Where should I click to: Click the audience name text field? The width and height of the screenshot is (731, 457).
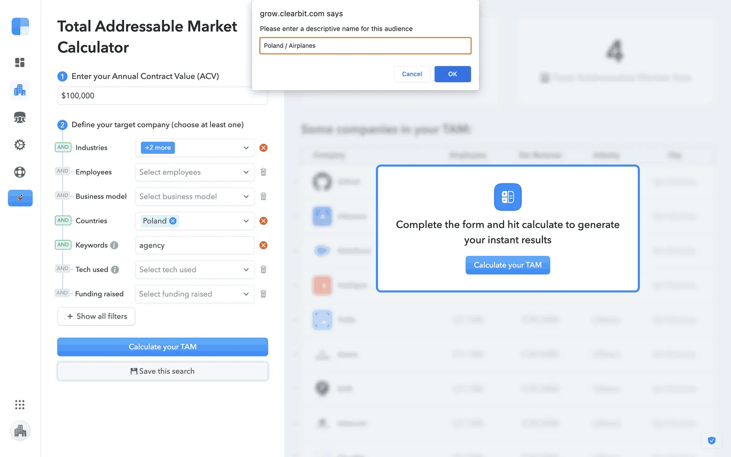tap(365, 46)
